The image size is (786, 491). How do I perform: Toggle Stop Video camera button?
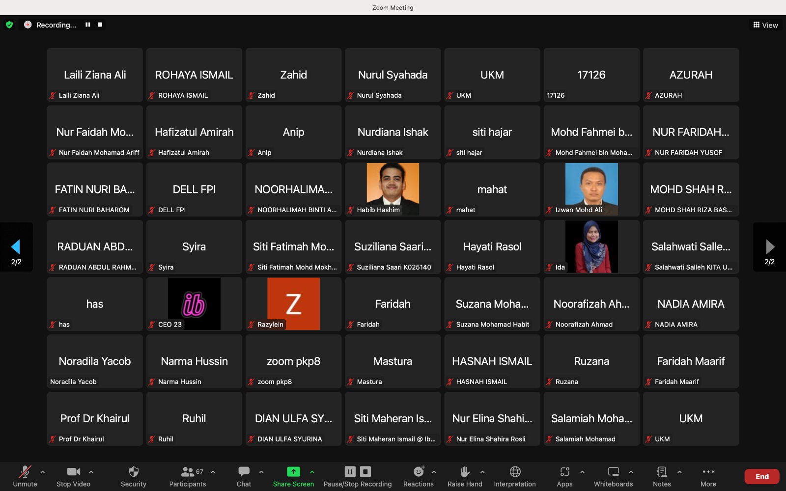click(73, 472)
